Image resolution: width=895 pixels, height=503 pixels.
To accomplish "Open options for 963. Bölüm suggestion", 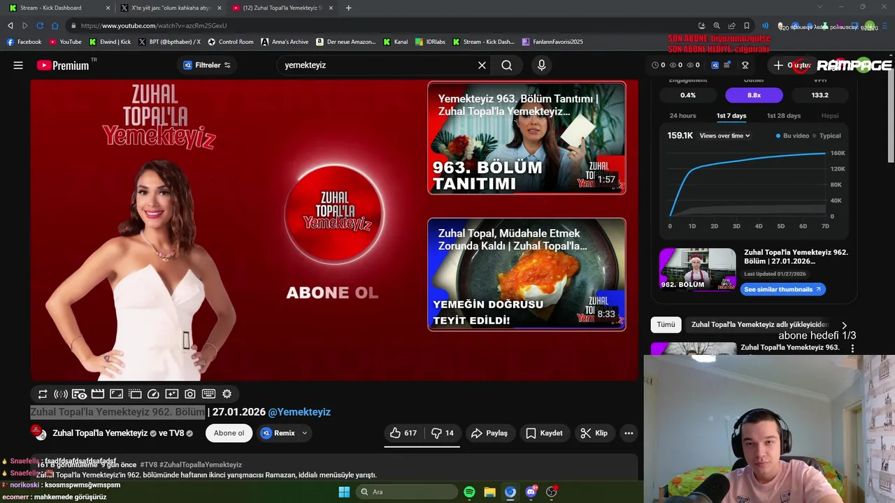I will (x=852, y=348).
